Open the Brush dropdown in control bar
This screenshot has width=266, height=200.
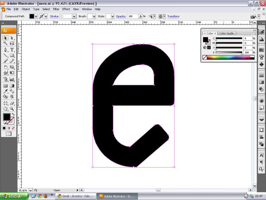(x=94, y=16)
